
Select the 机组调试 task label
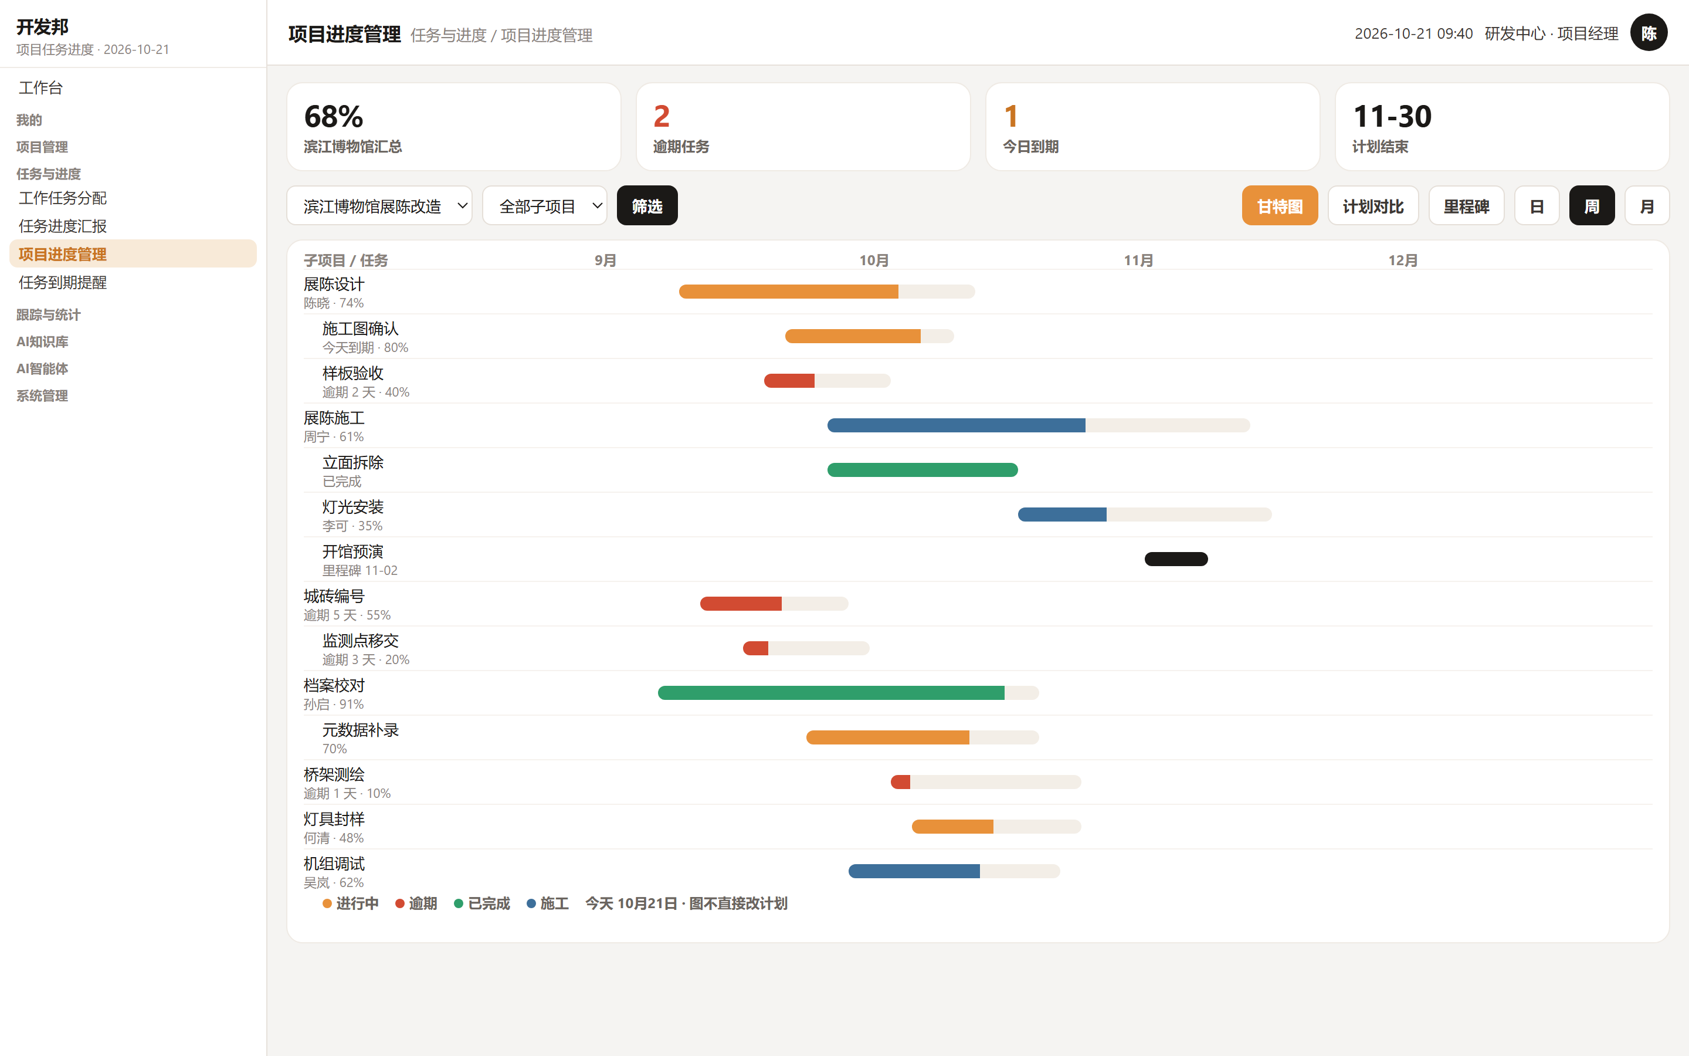pos(334,865)
